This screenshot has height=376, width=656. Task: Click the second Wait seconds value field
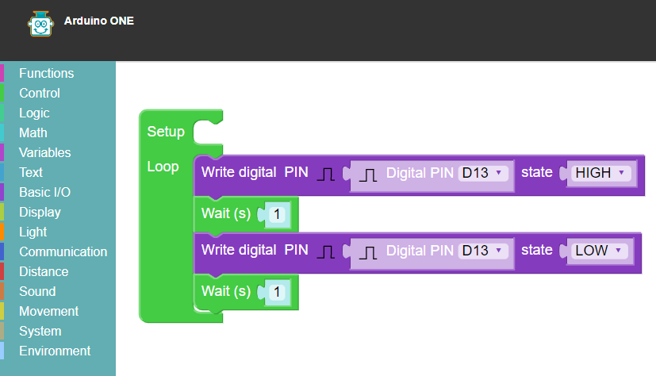click(x=277, y=292)
